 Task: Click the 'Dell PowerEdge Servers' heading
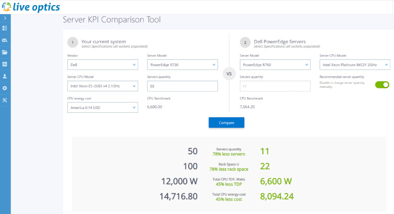[x=280, y=42]
